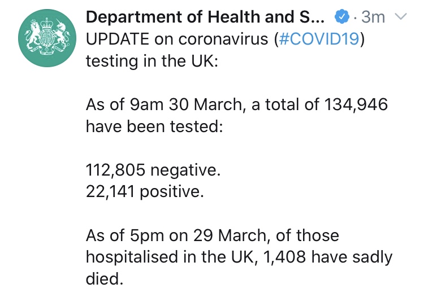Image resolution: width=424 pixels, height=297 pixels.
Task: Open the Department of Health profile avatar
Action: point(47,38)
